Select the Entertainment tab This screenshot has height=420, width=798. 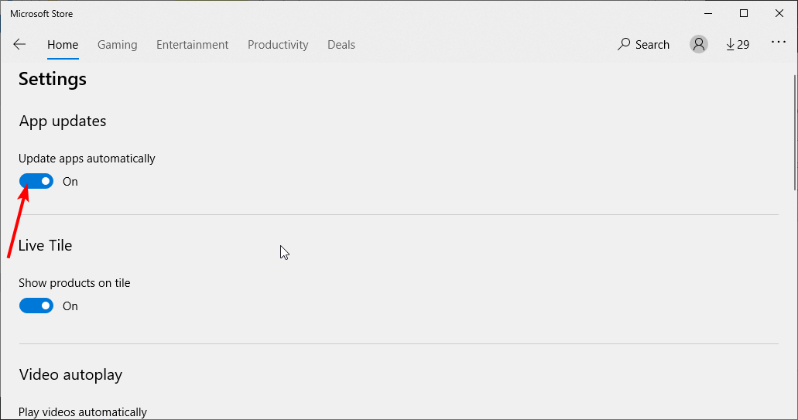tap(193, 45)
